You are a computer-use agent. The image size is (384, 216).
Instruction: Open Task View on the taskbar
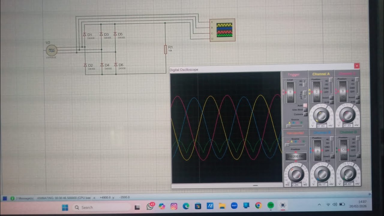pyautogui.click(x=137, y=207)
